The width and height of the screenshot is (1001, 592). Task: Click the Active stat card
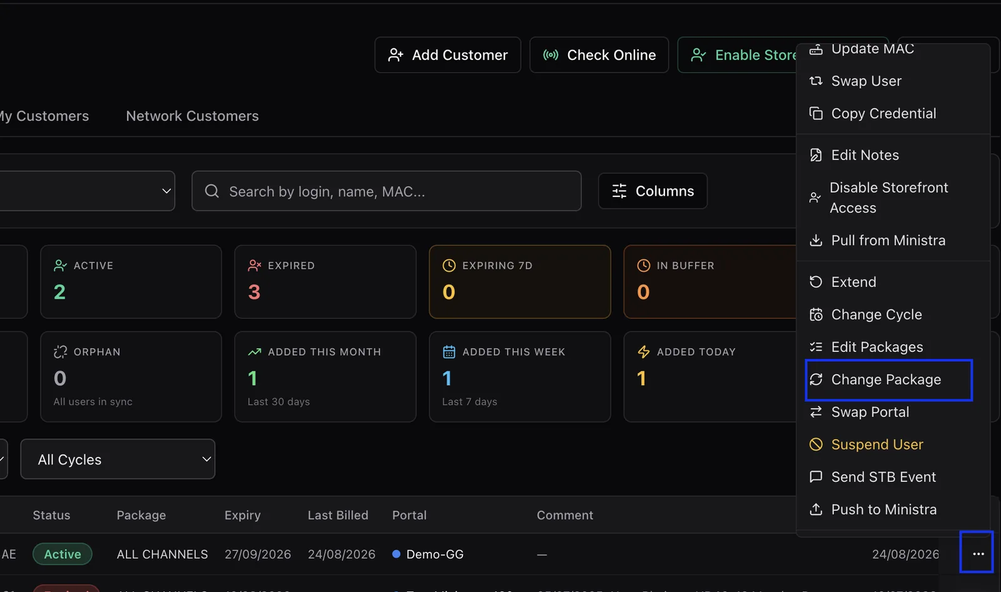click(131, 281)
